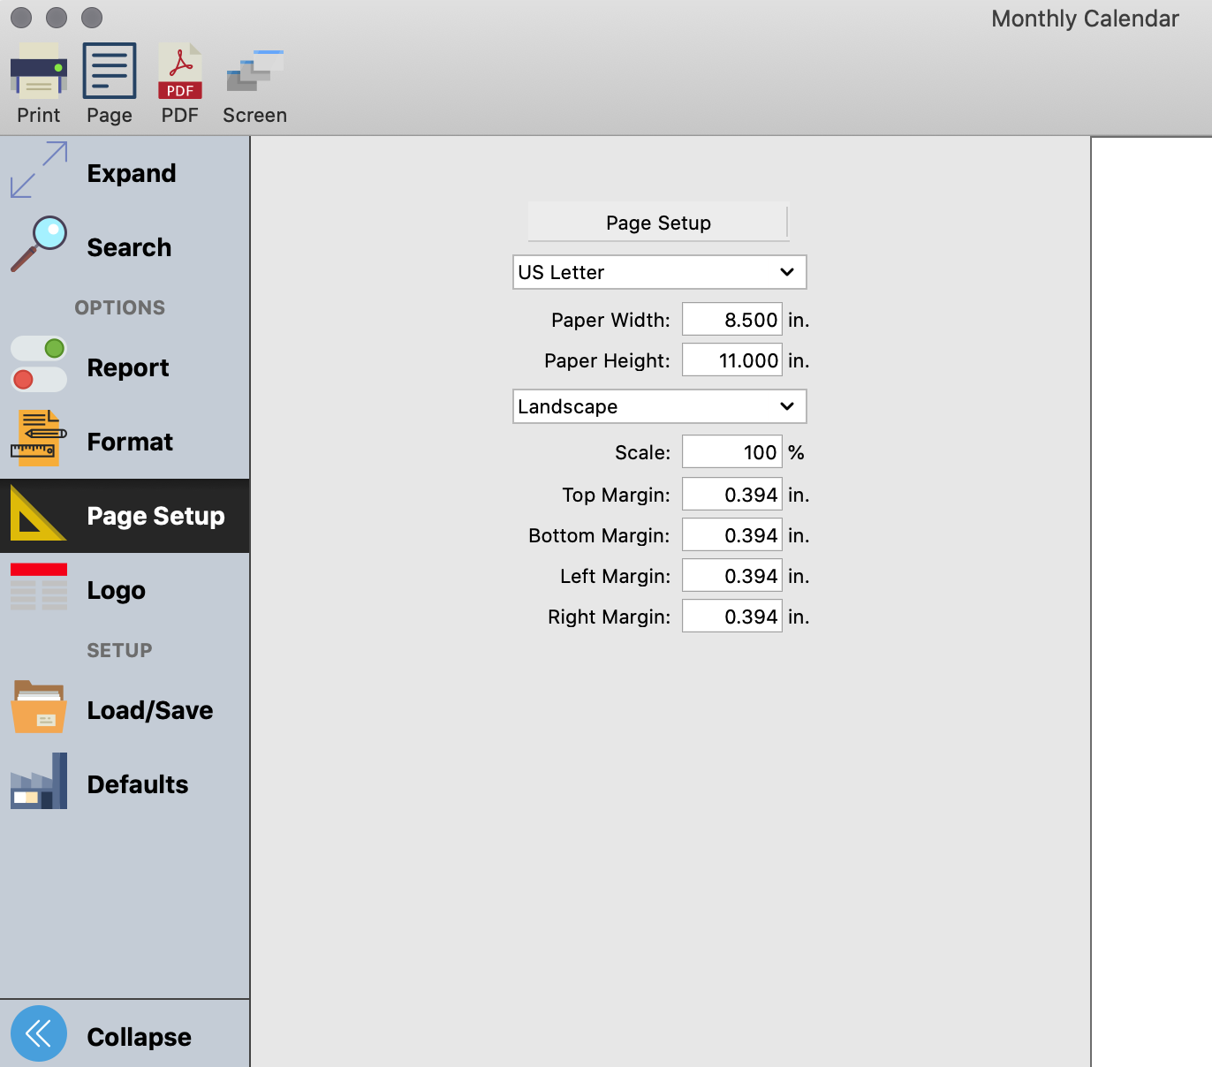Image resolution: width=1212 pixels, height=1067 pixels.
Task: Click the Top Margin input field
Action: coord(731,495)
